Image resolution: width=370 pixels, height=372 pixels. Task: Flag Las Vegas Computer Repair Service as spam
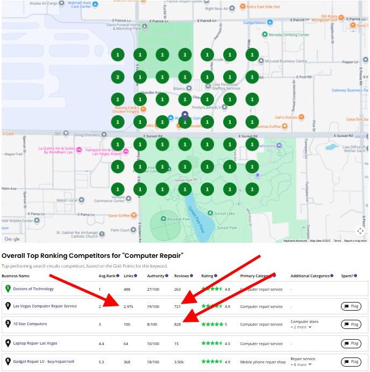point(351,306)
